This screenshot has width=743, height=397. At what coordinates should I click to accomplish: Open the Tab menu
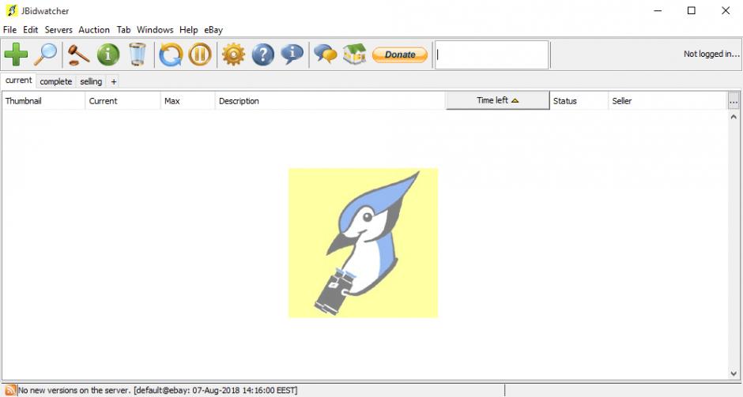pyautogui.click(x=123, y=30)
